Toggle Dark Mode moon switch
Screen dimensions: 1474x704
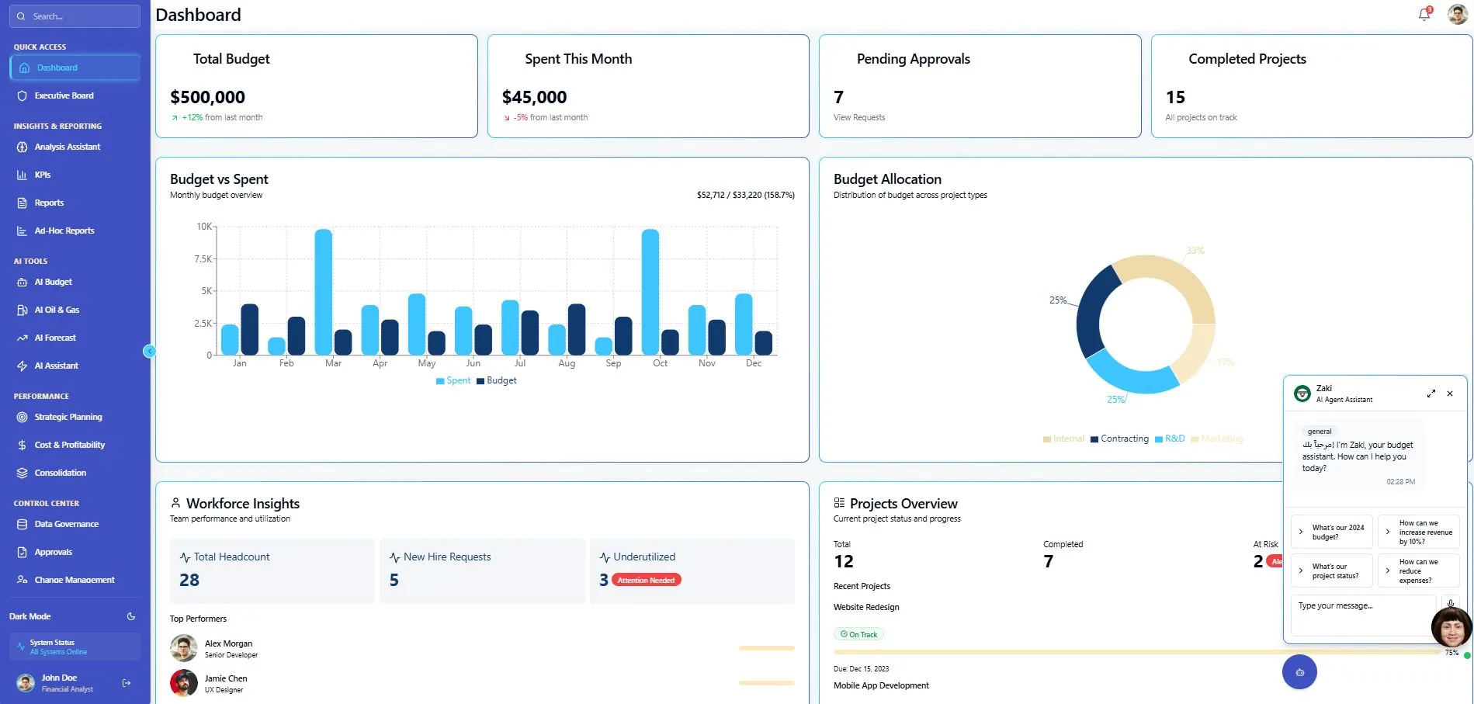point(130,616)
